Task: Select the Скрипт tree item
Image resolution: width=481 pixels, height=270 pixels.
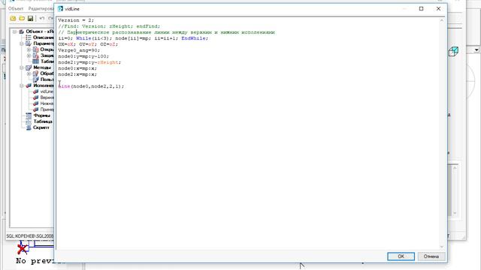Action: [x=41, y=127]
